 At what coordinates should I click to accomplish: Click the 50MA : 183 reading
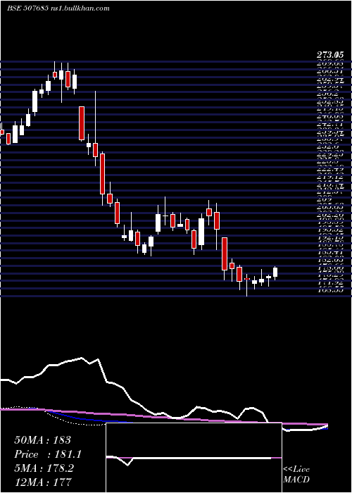[43, 440]
